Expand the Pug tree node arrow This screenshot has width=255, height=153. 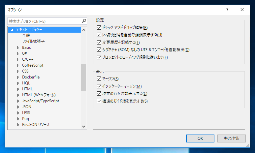[x=18, y=119]
